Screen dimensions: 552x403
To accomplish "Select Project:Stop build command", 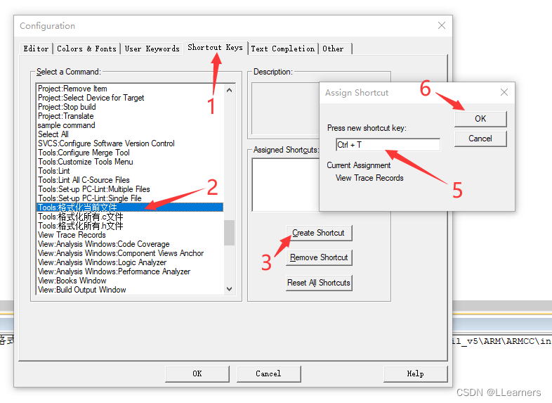I will coord(67,107).
